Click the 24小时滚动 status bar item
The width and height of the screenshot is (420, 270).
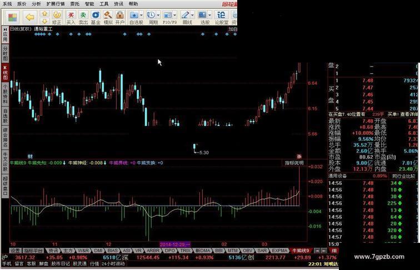pos(113,264)
